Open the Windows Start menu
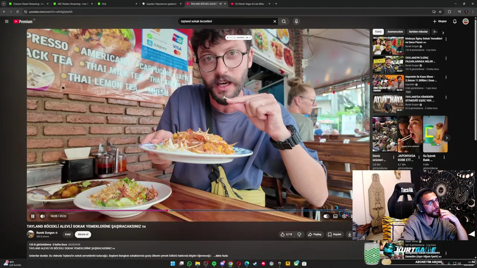This screenshot has width=477, height=268. click(173, 264)
